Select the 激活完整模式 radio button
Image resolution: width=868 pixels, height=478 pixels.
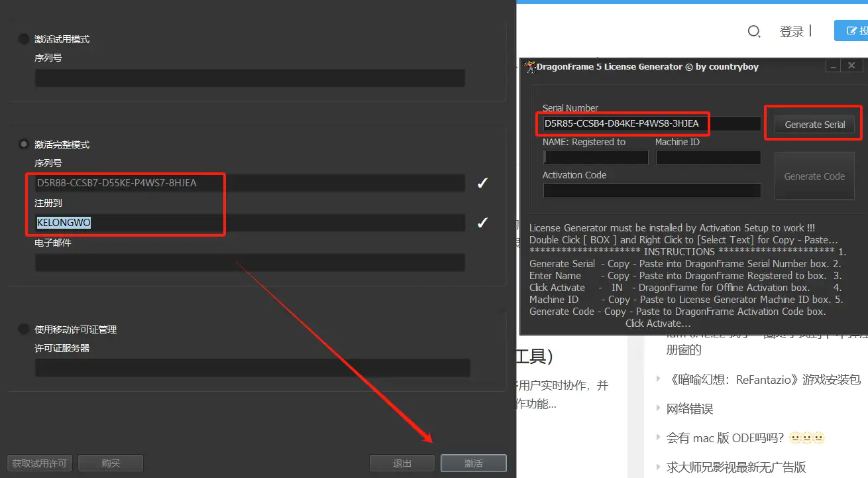[x=24, y=144]
